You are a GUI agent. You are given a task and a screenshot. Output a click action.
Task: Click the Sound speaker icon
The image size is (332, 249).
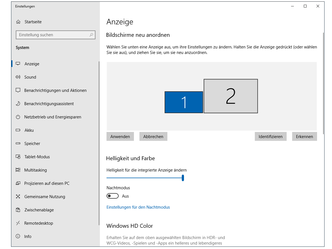(x=18, y=77)
